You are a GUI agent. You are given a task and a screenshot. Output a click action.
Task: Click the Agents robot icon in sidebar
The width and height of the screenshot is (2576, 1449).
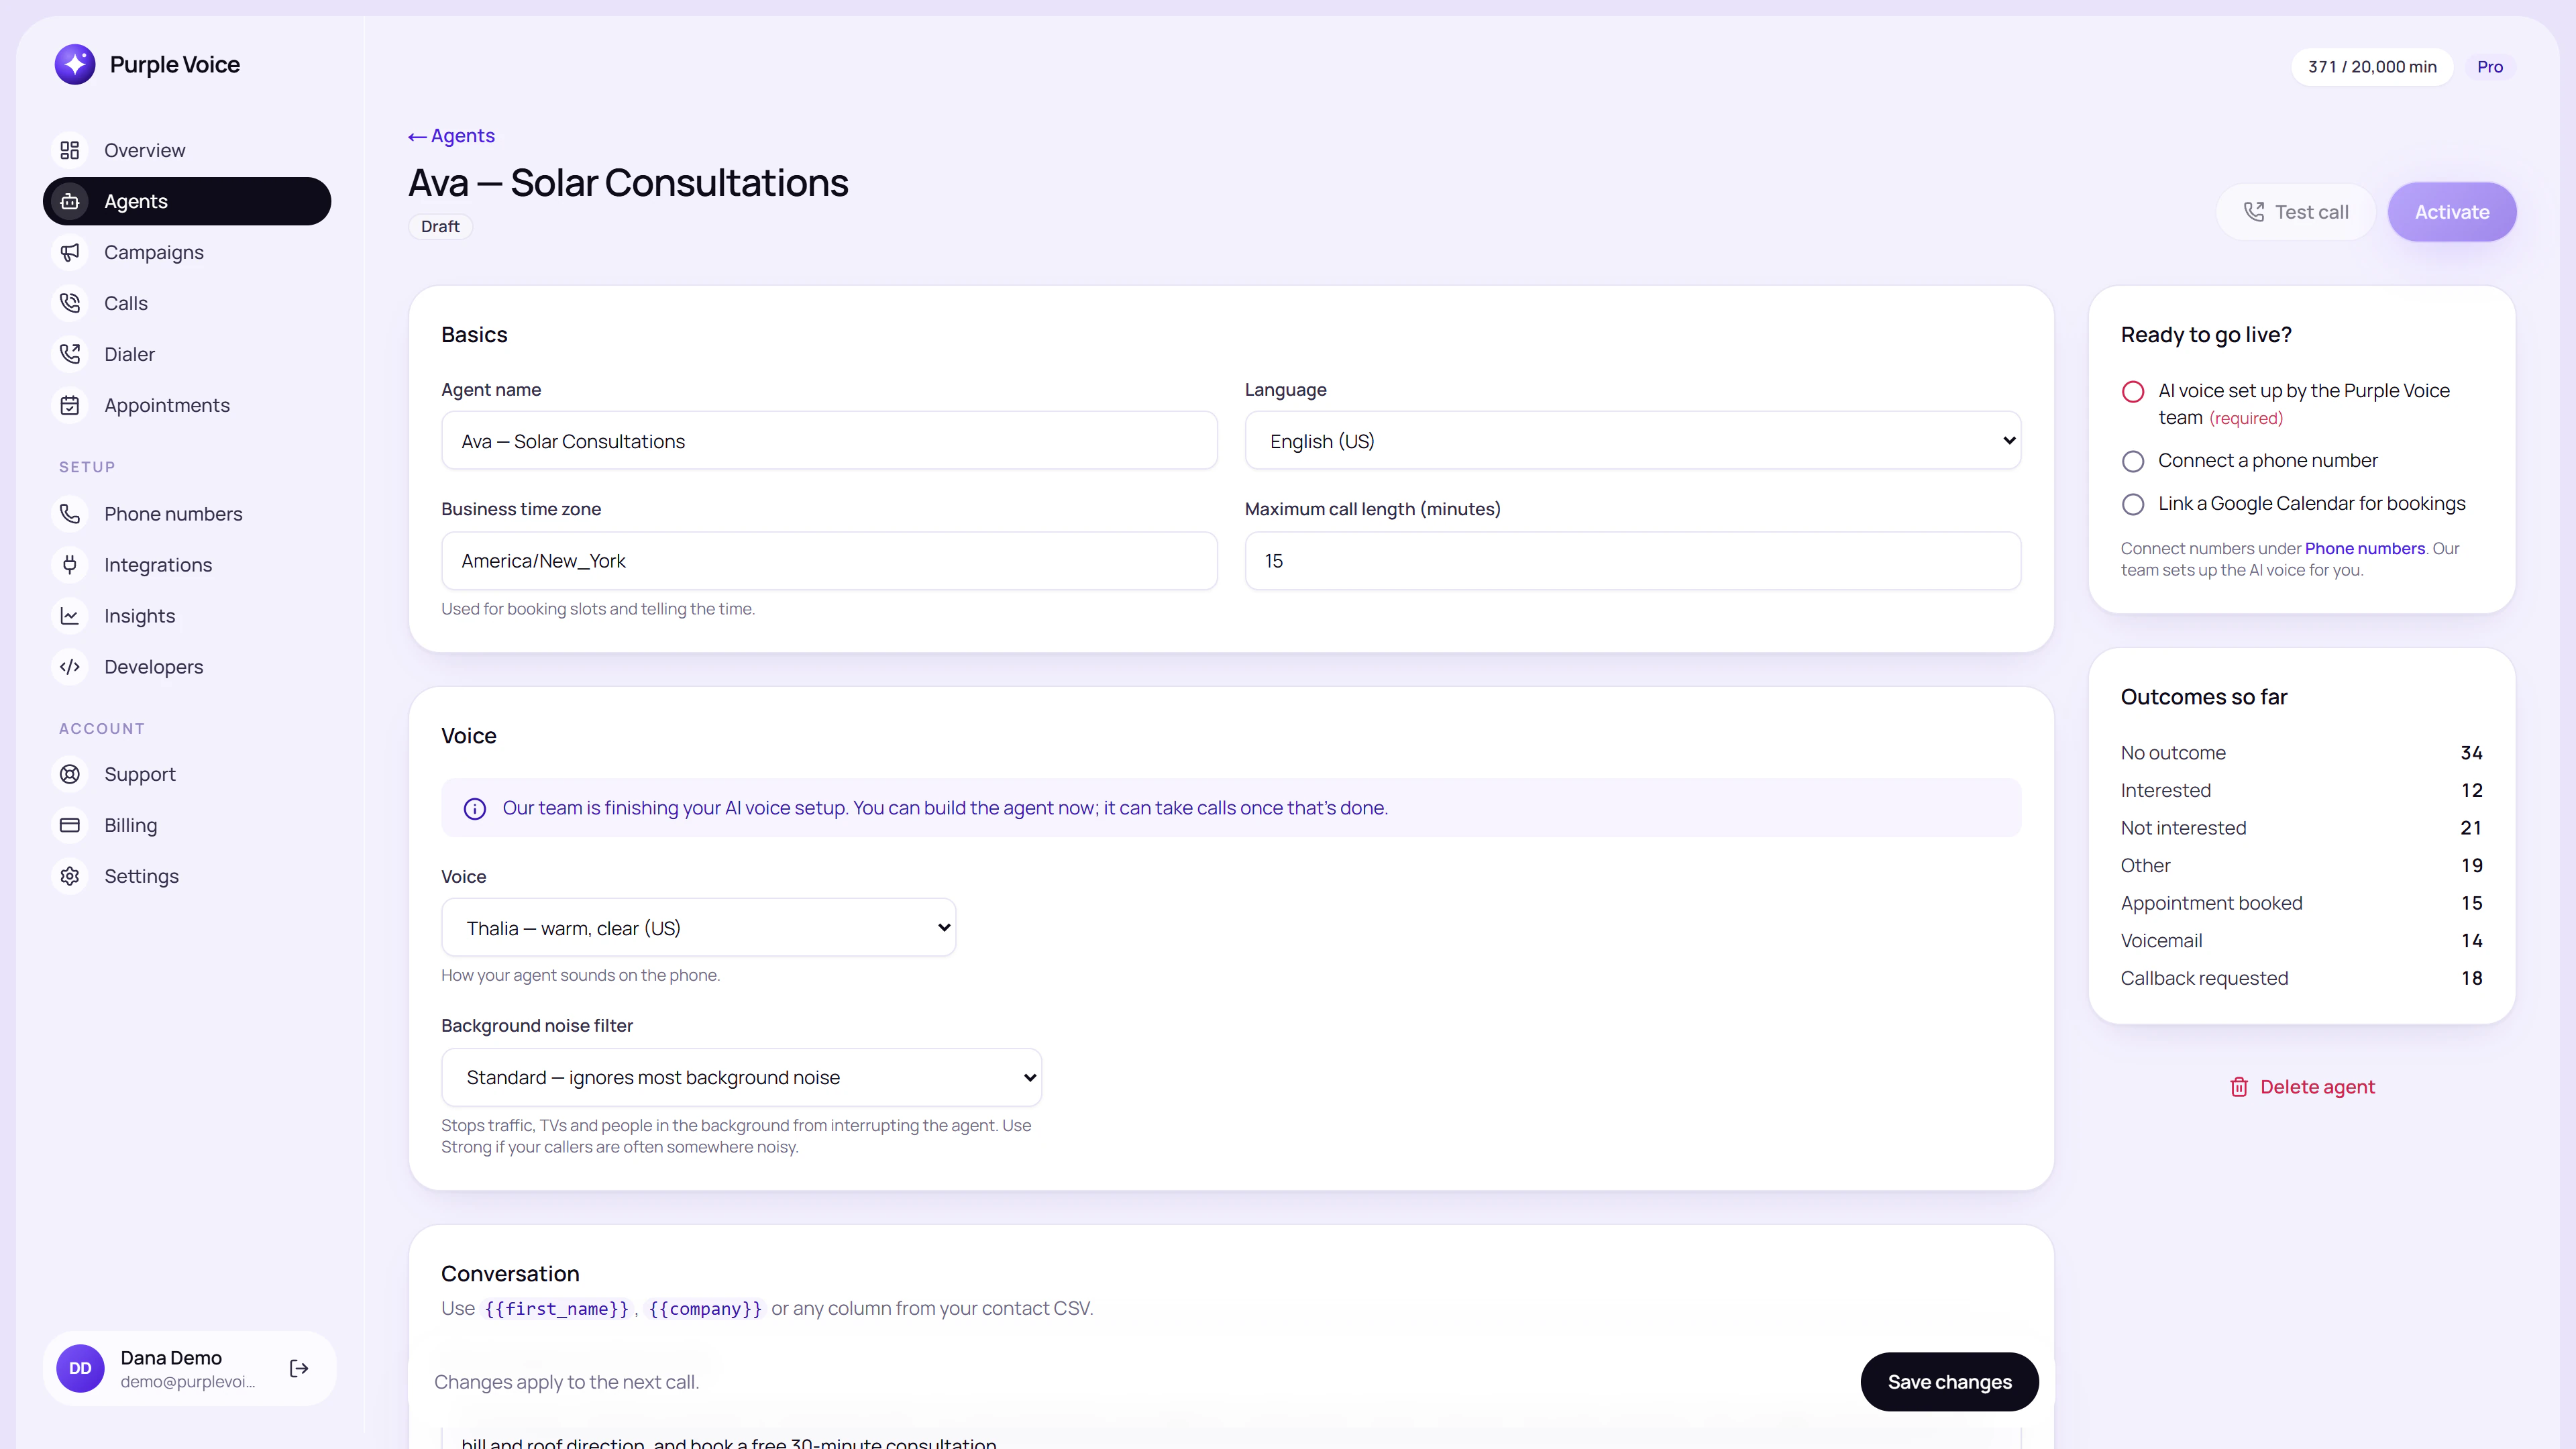[x=70, y=201]
